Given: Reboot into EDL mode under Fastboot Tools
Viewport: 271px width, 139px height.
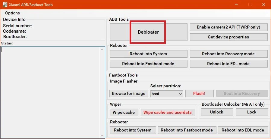Looking at the screenshot, I should [243, 130].
